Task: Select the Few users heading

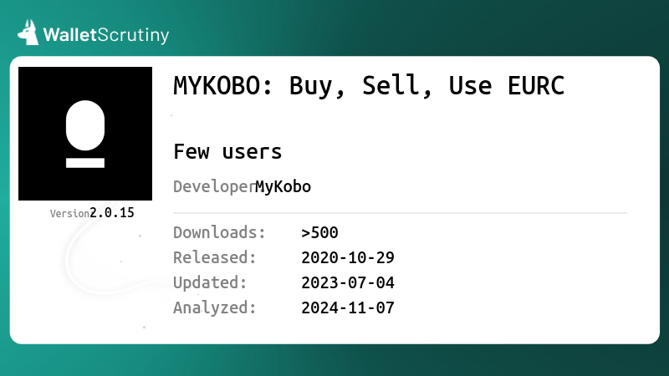Action: 227,152
